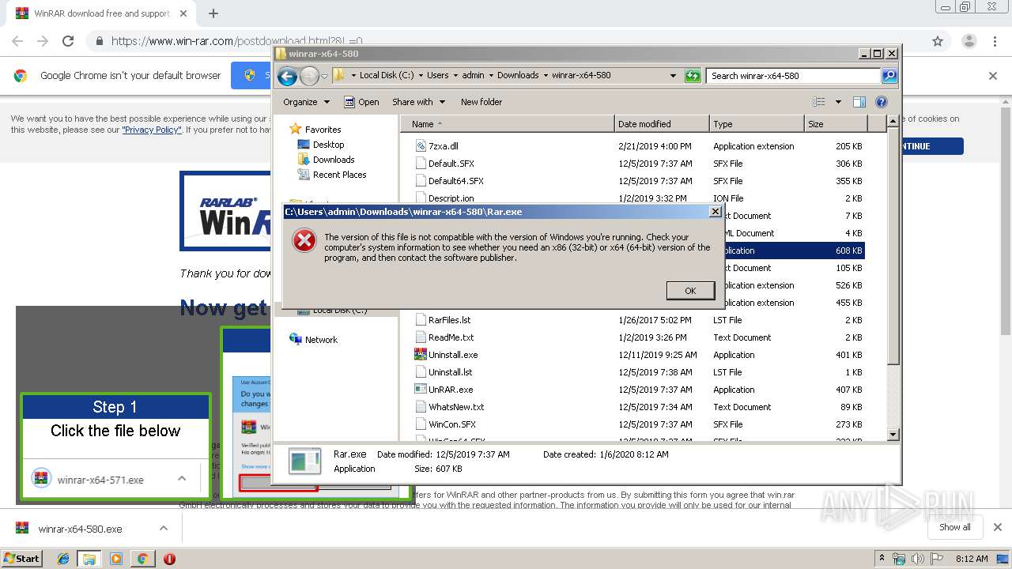Viewport: 1012px width, 569px height.
Task: Open the Windows Start menu
Action: tap(21, 559)
